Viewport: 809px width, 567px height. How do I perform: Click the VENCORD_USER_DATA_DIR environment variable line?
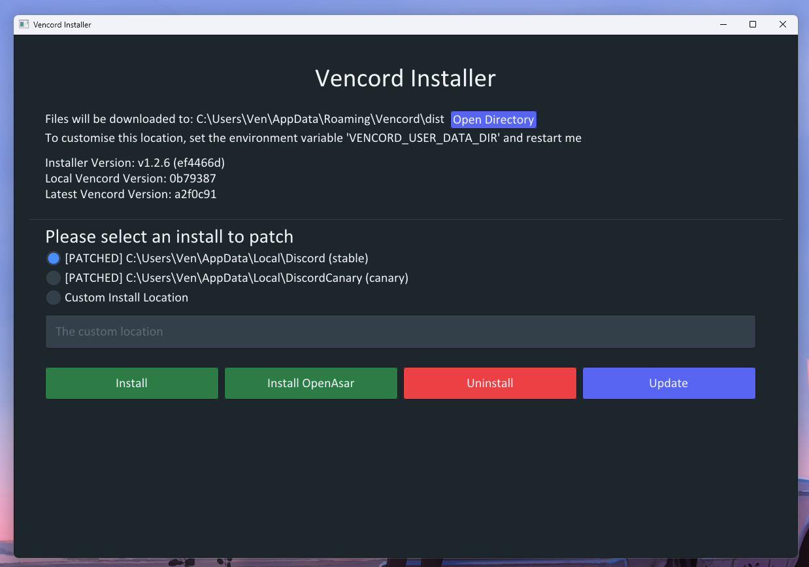tap(313, 138)
